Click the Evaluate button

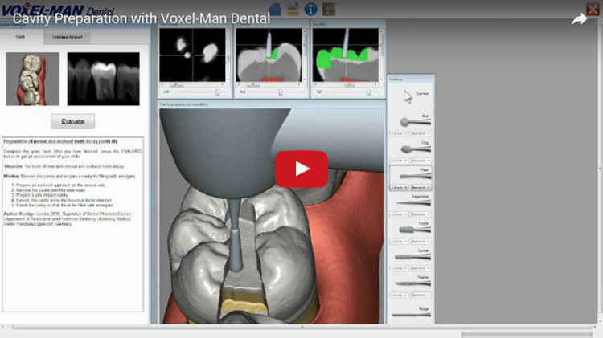point(72,121)
